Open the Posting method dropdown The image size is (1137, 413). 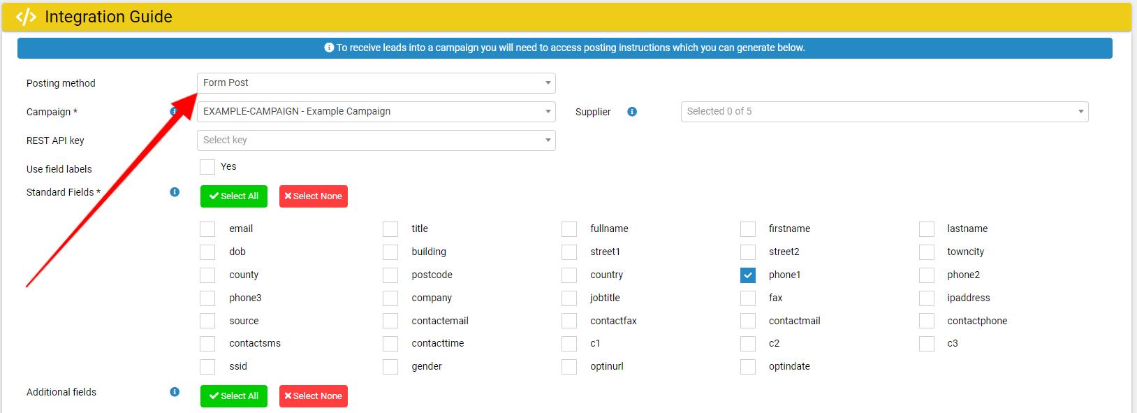pos(376,83)
